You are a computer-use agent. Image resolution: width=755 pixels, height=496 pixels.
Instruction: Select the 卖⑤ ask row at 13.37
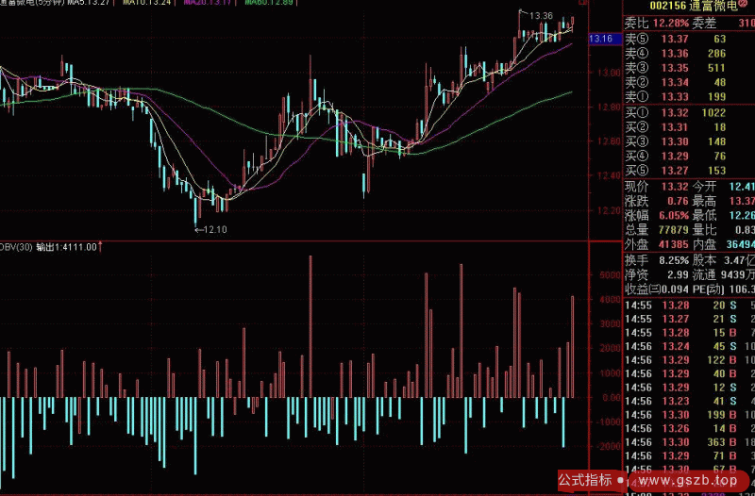coord(679,39)
